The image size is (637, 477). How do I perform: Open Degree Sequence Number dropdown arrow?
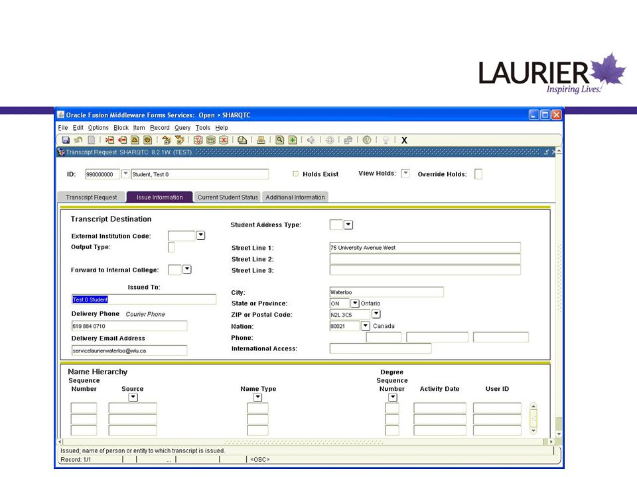point(392,397)
